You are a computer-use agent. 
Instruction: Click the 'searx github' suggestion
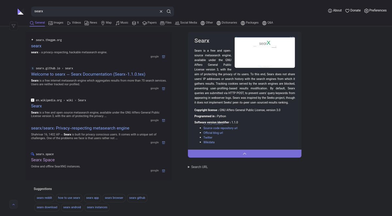pos(137,198)
